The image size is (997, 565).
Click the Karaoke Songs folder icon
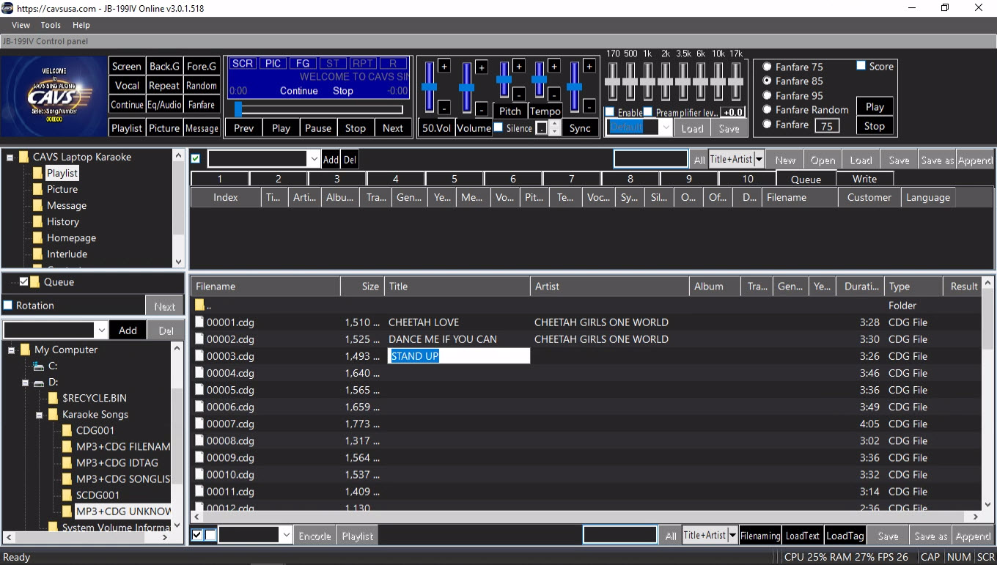click(53, 415)
